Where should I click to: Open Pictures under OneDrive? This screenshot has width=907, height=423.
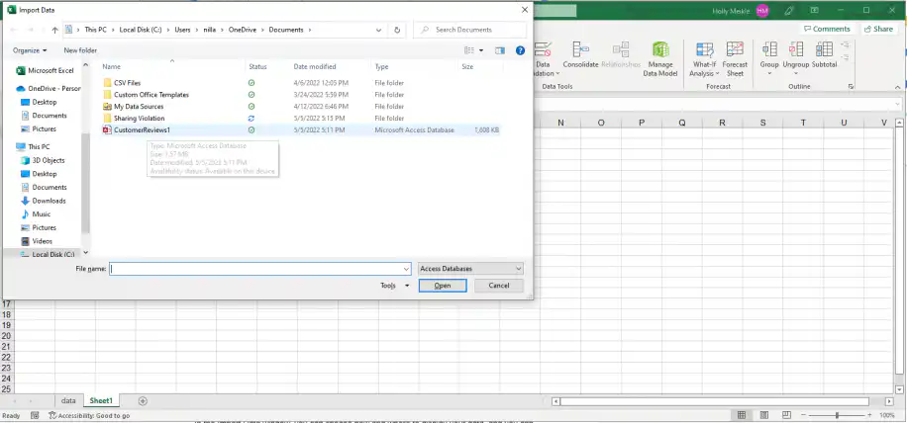(39, 129)
